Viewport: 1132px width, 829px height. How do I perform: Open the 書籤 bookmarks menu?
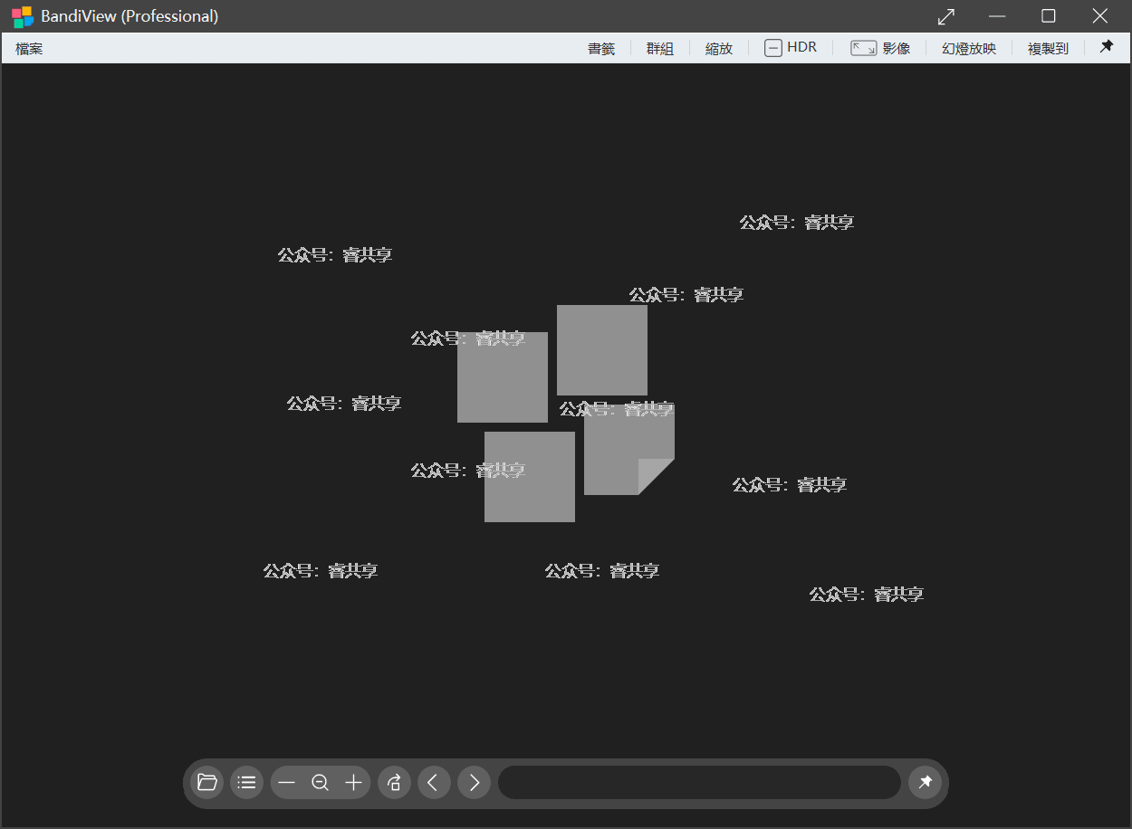(601, 49)
